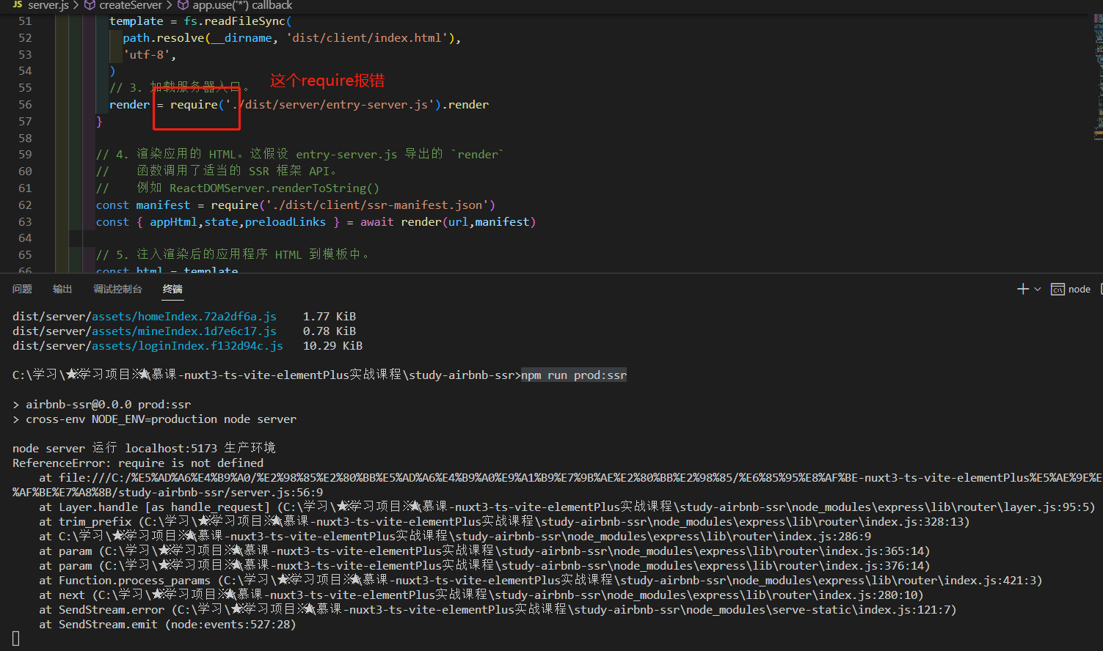This screenshot has width=1103, height=651.
Task: Click 'cross-env NODE_ENV=production node server' line
Action: coord(161,419)
